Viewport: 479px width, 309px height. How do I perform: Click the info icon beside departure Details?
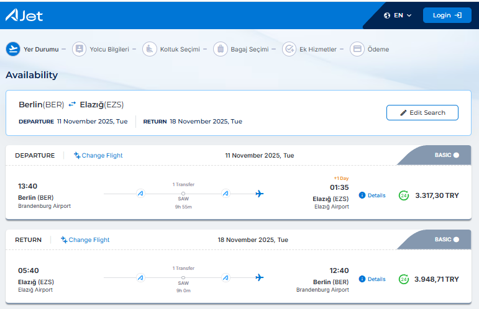tap(362, 195)
